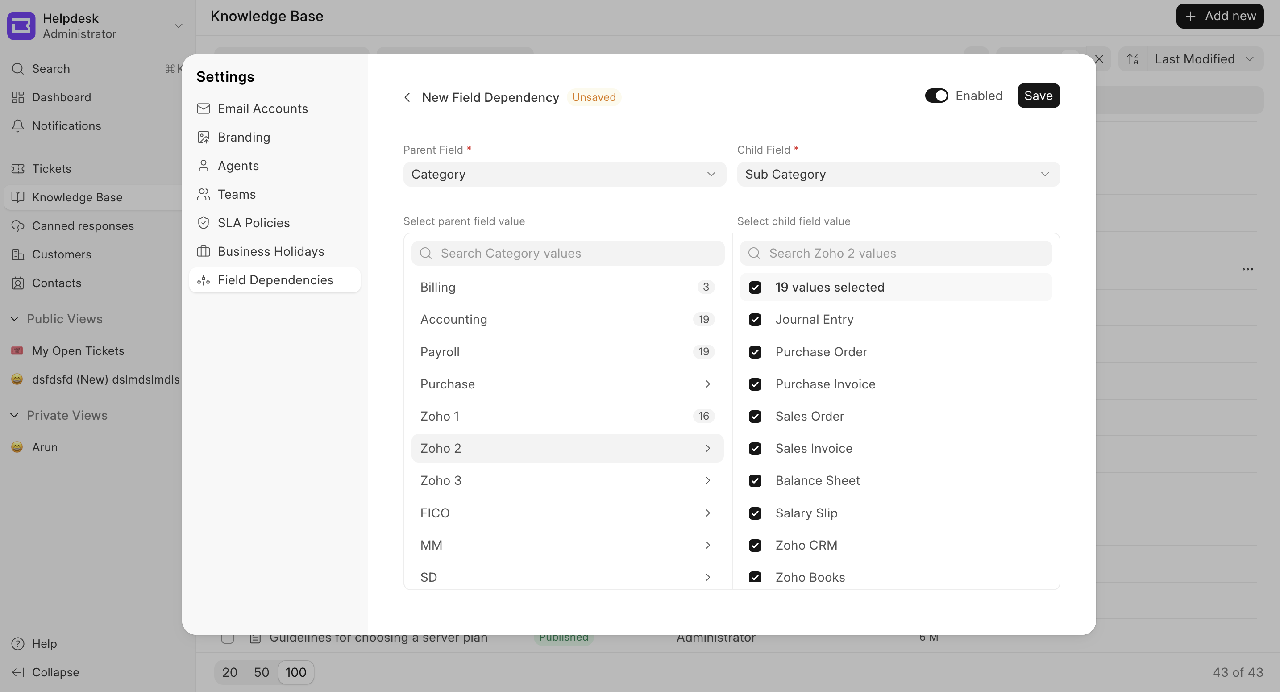Uncheck the Journal Entry checkbox
This screenshot has width=1280, height=692.
click(755, 320)
